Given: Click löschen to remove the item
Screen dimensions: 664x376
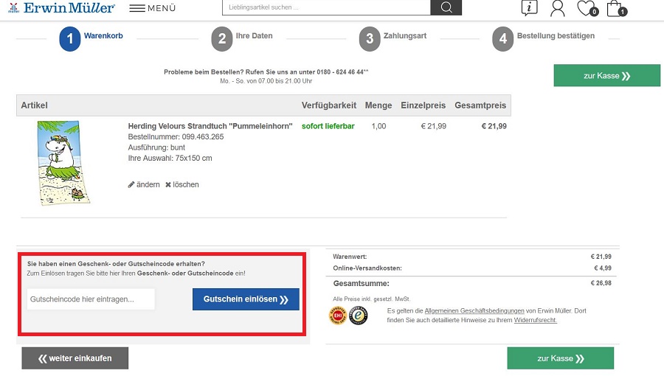Looking at the screenshot, I should 182,184.
